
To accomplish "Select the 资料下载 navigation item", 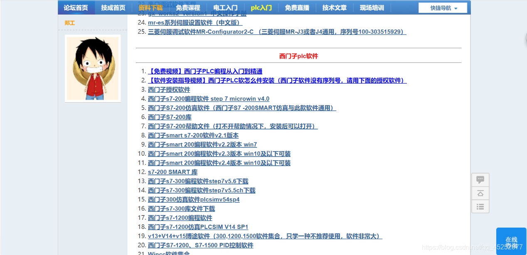I will (x=150, y=7).
